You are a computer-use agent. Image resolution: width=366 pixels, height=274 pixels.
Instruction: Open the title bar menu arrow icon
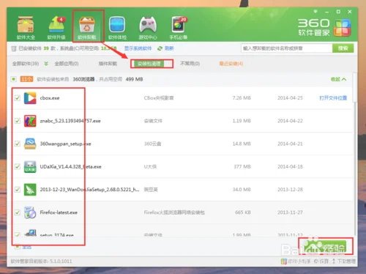coord(315,12)
